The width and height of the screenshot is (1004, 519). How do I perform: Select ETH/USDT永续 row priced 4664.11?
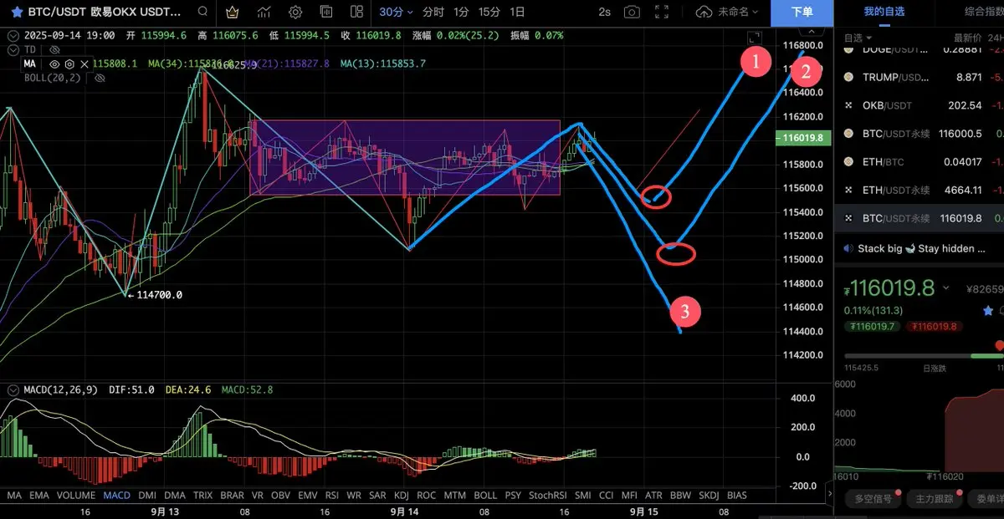[x=919, y=191]
